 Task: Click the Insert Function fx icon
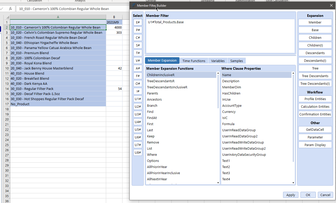pyautogui.click(x=10, y=9)
